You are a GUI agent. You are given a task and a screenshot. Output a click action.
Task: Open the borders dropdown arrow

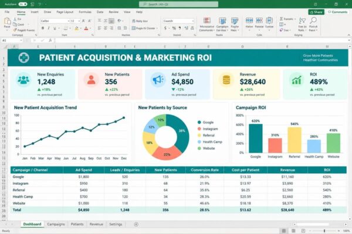click(70, 28)
